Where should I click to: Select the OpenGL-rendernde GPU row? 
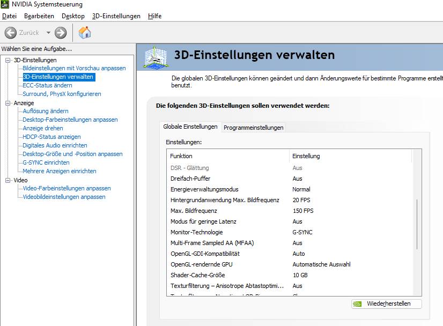[x=290, y=264]
